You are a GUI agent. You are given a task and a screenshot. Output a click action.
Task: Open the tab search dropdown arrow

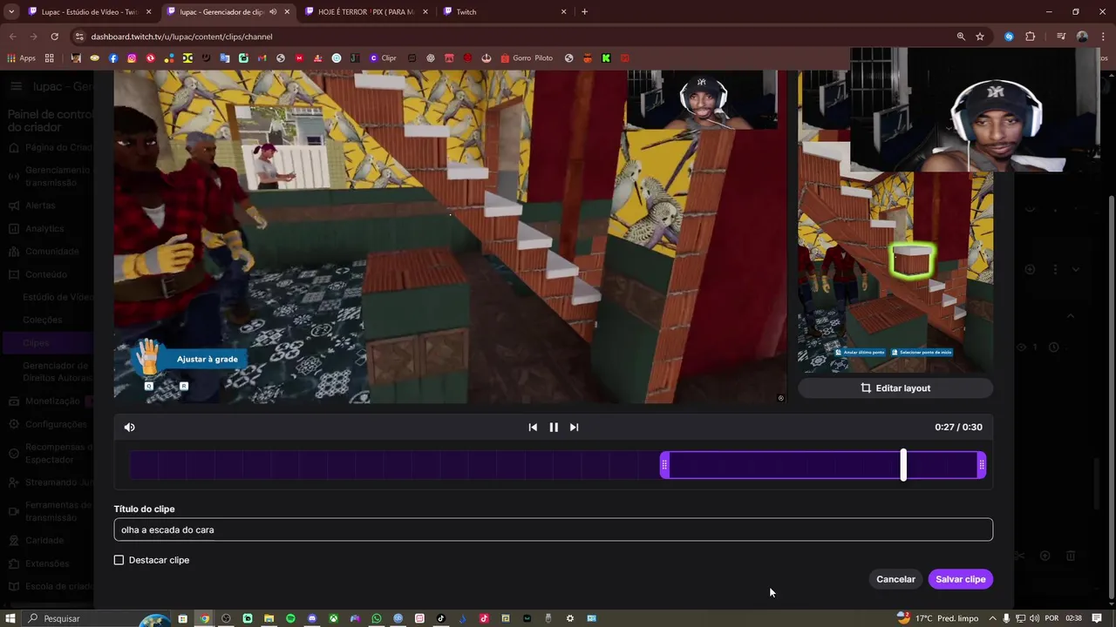11,11
